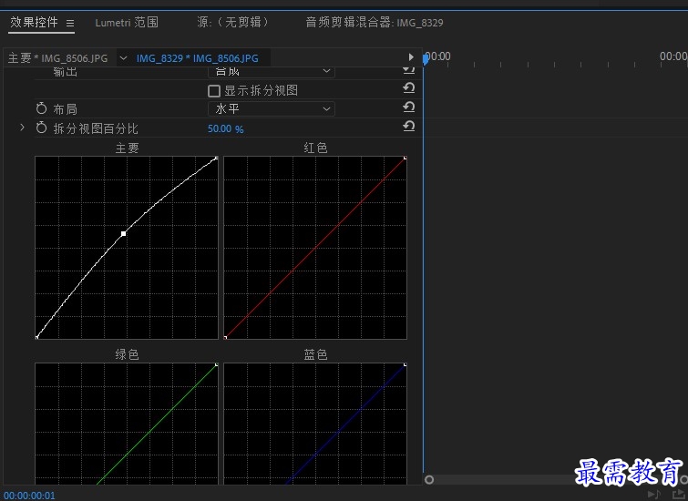Screen dimensions: 688x501
Task: Click the show/hide timeline view arrow
Action: click(x=411, y=57)
